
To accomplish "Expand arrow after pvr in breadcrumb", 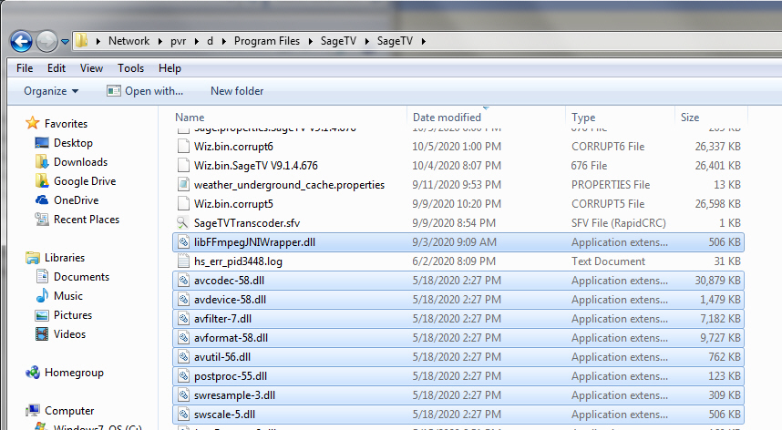I will 196,41.
